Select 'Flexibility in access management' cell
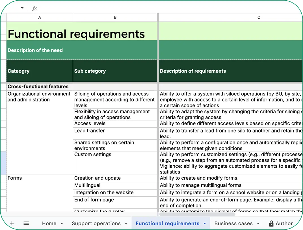 [x=115, y=114]
